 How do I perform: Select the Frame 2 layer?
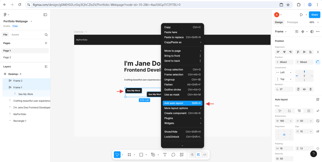(x=18, y=81)
